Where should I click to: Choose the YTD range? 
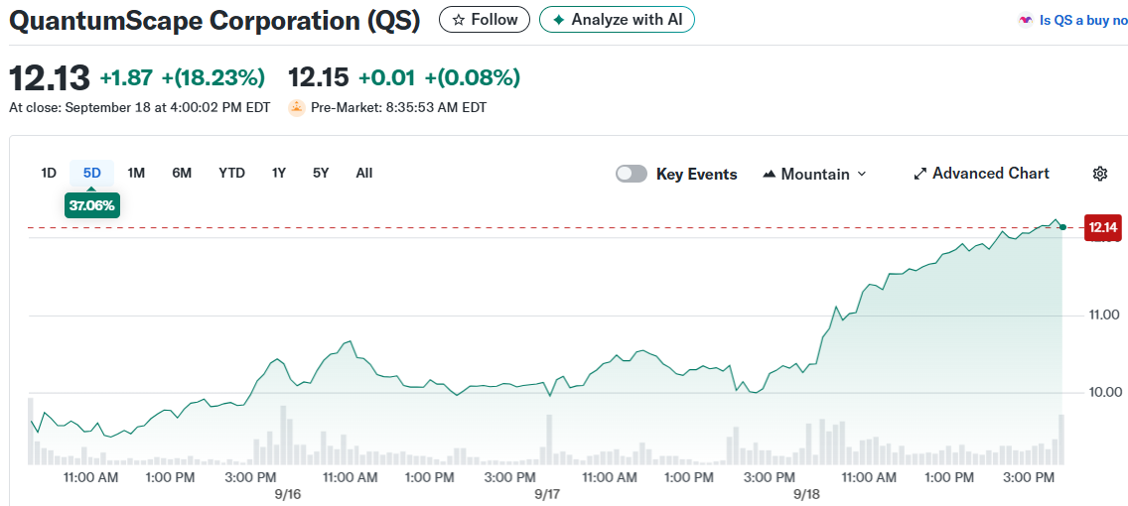click(231, 174)
